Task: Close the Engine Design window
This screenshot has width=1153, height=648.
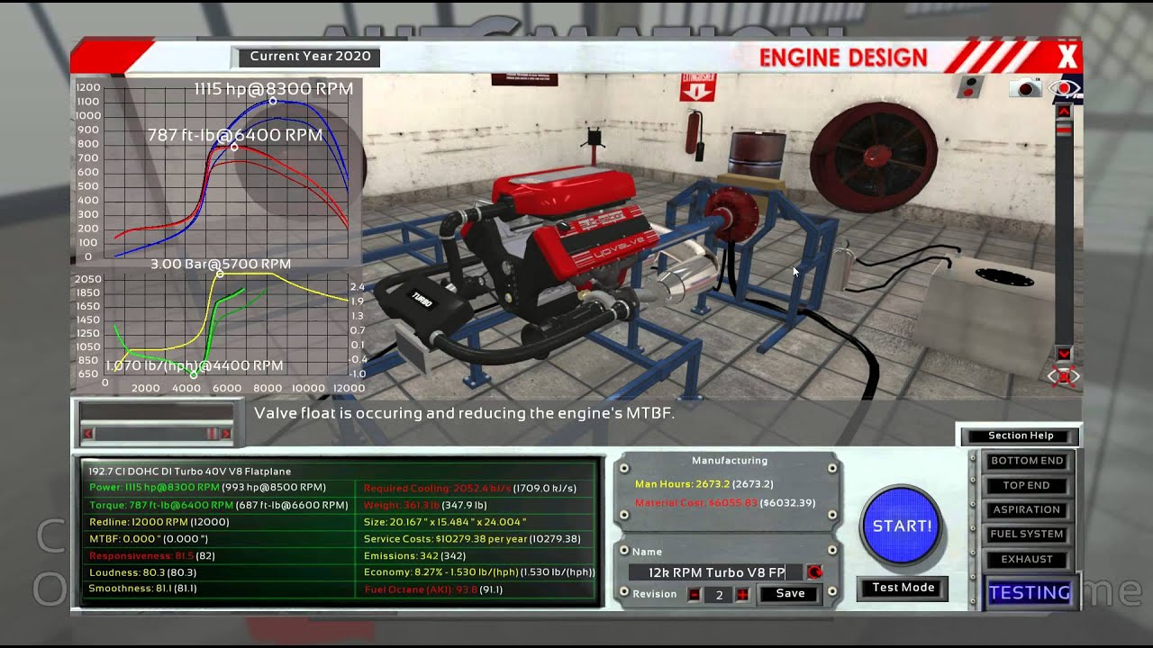Action: click(1067, 58)
